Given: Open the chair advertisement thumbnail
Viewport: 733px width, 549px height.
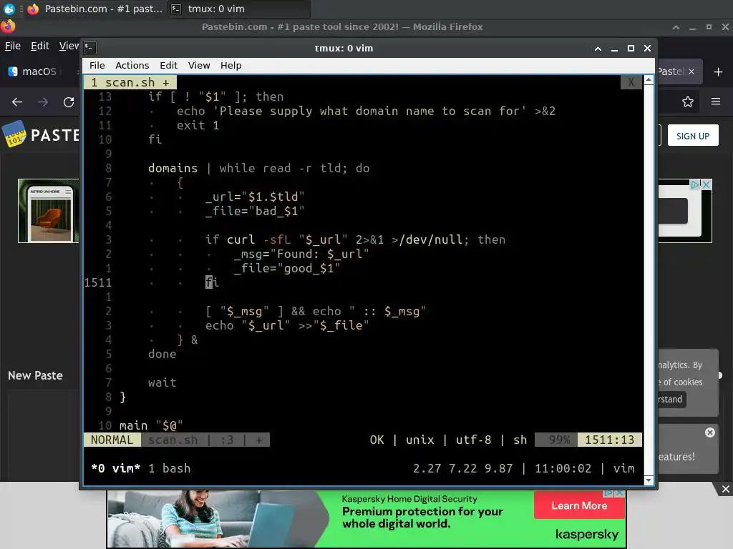Looking at the screenshot, I should (x=48, y=211).
